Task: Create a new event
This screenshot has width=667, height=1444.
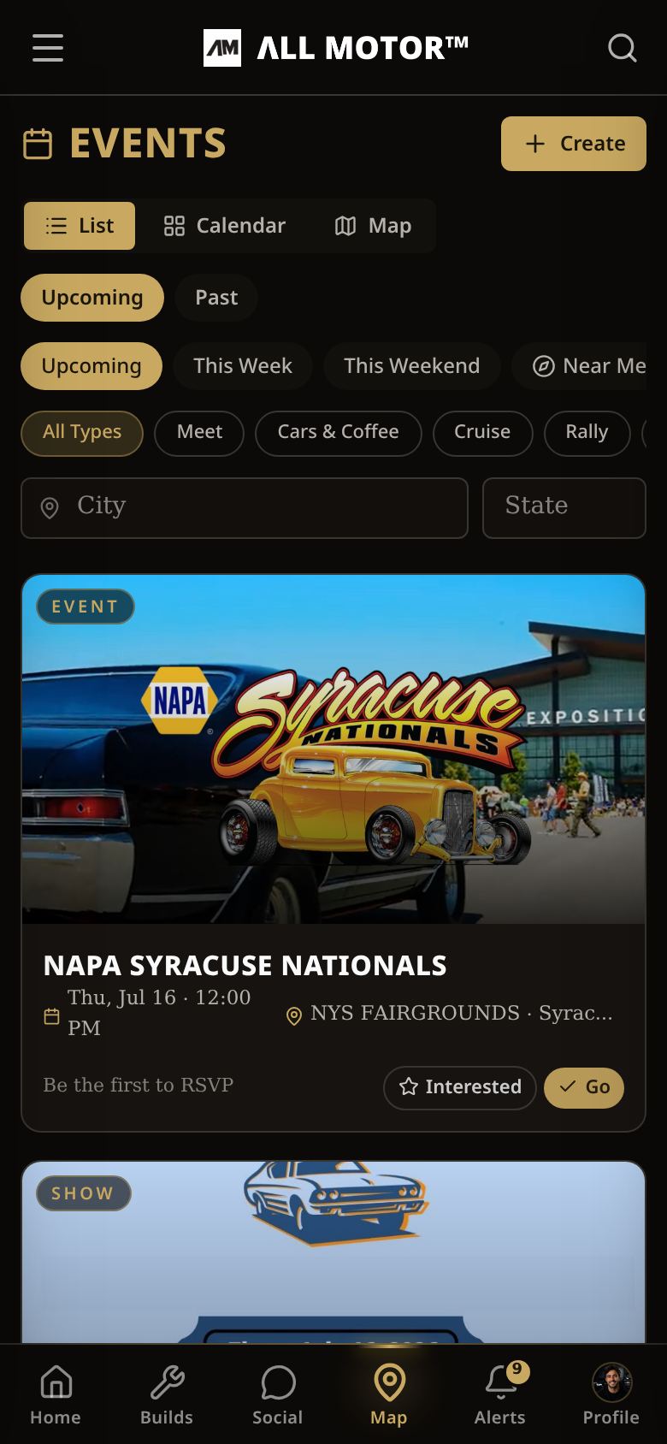Action: 574,144
